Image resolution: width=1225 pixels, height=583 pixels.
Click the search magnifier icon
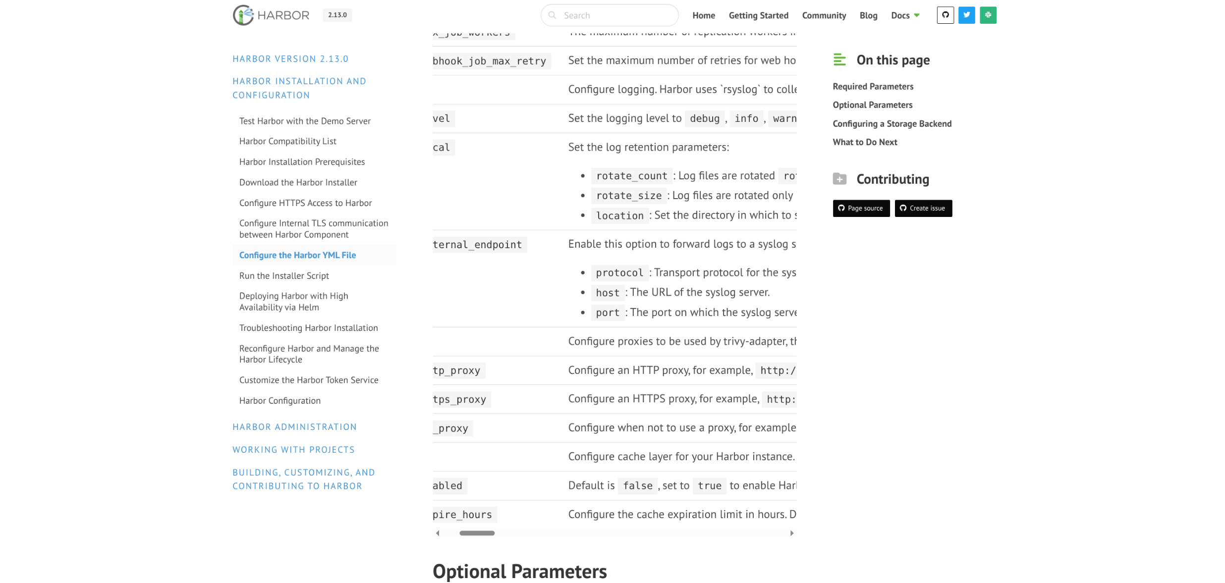[x=552, y=15]
